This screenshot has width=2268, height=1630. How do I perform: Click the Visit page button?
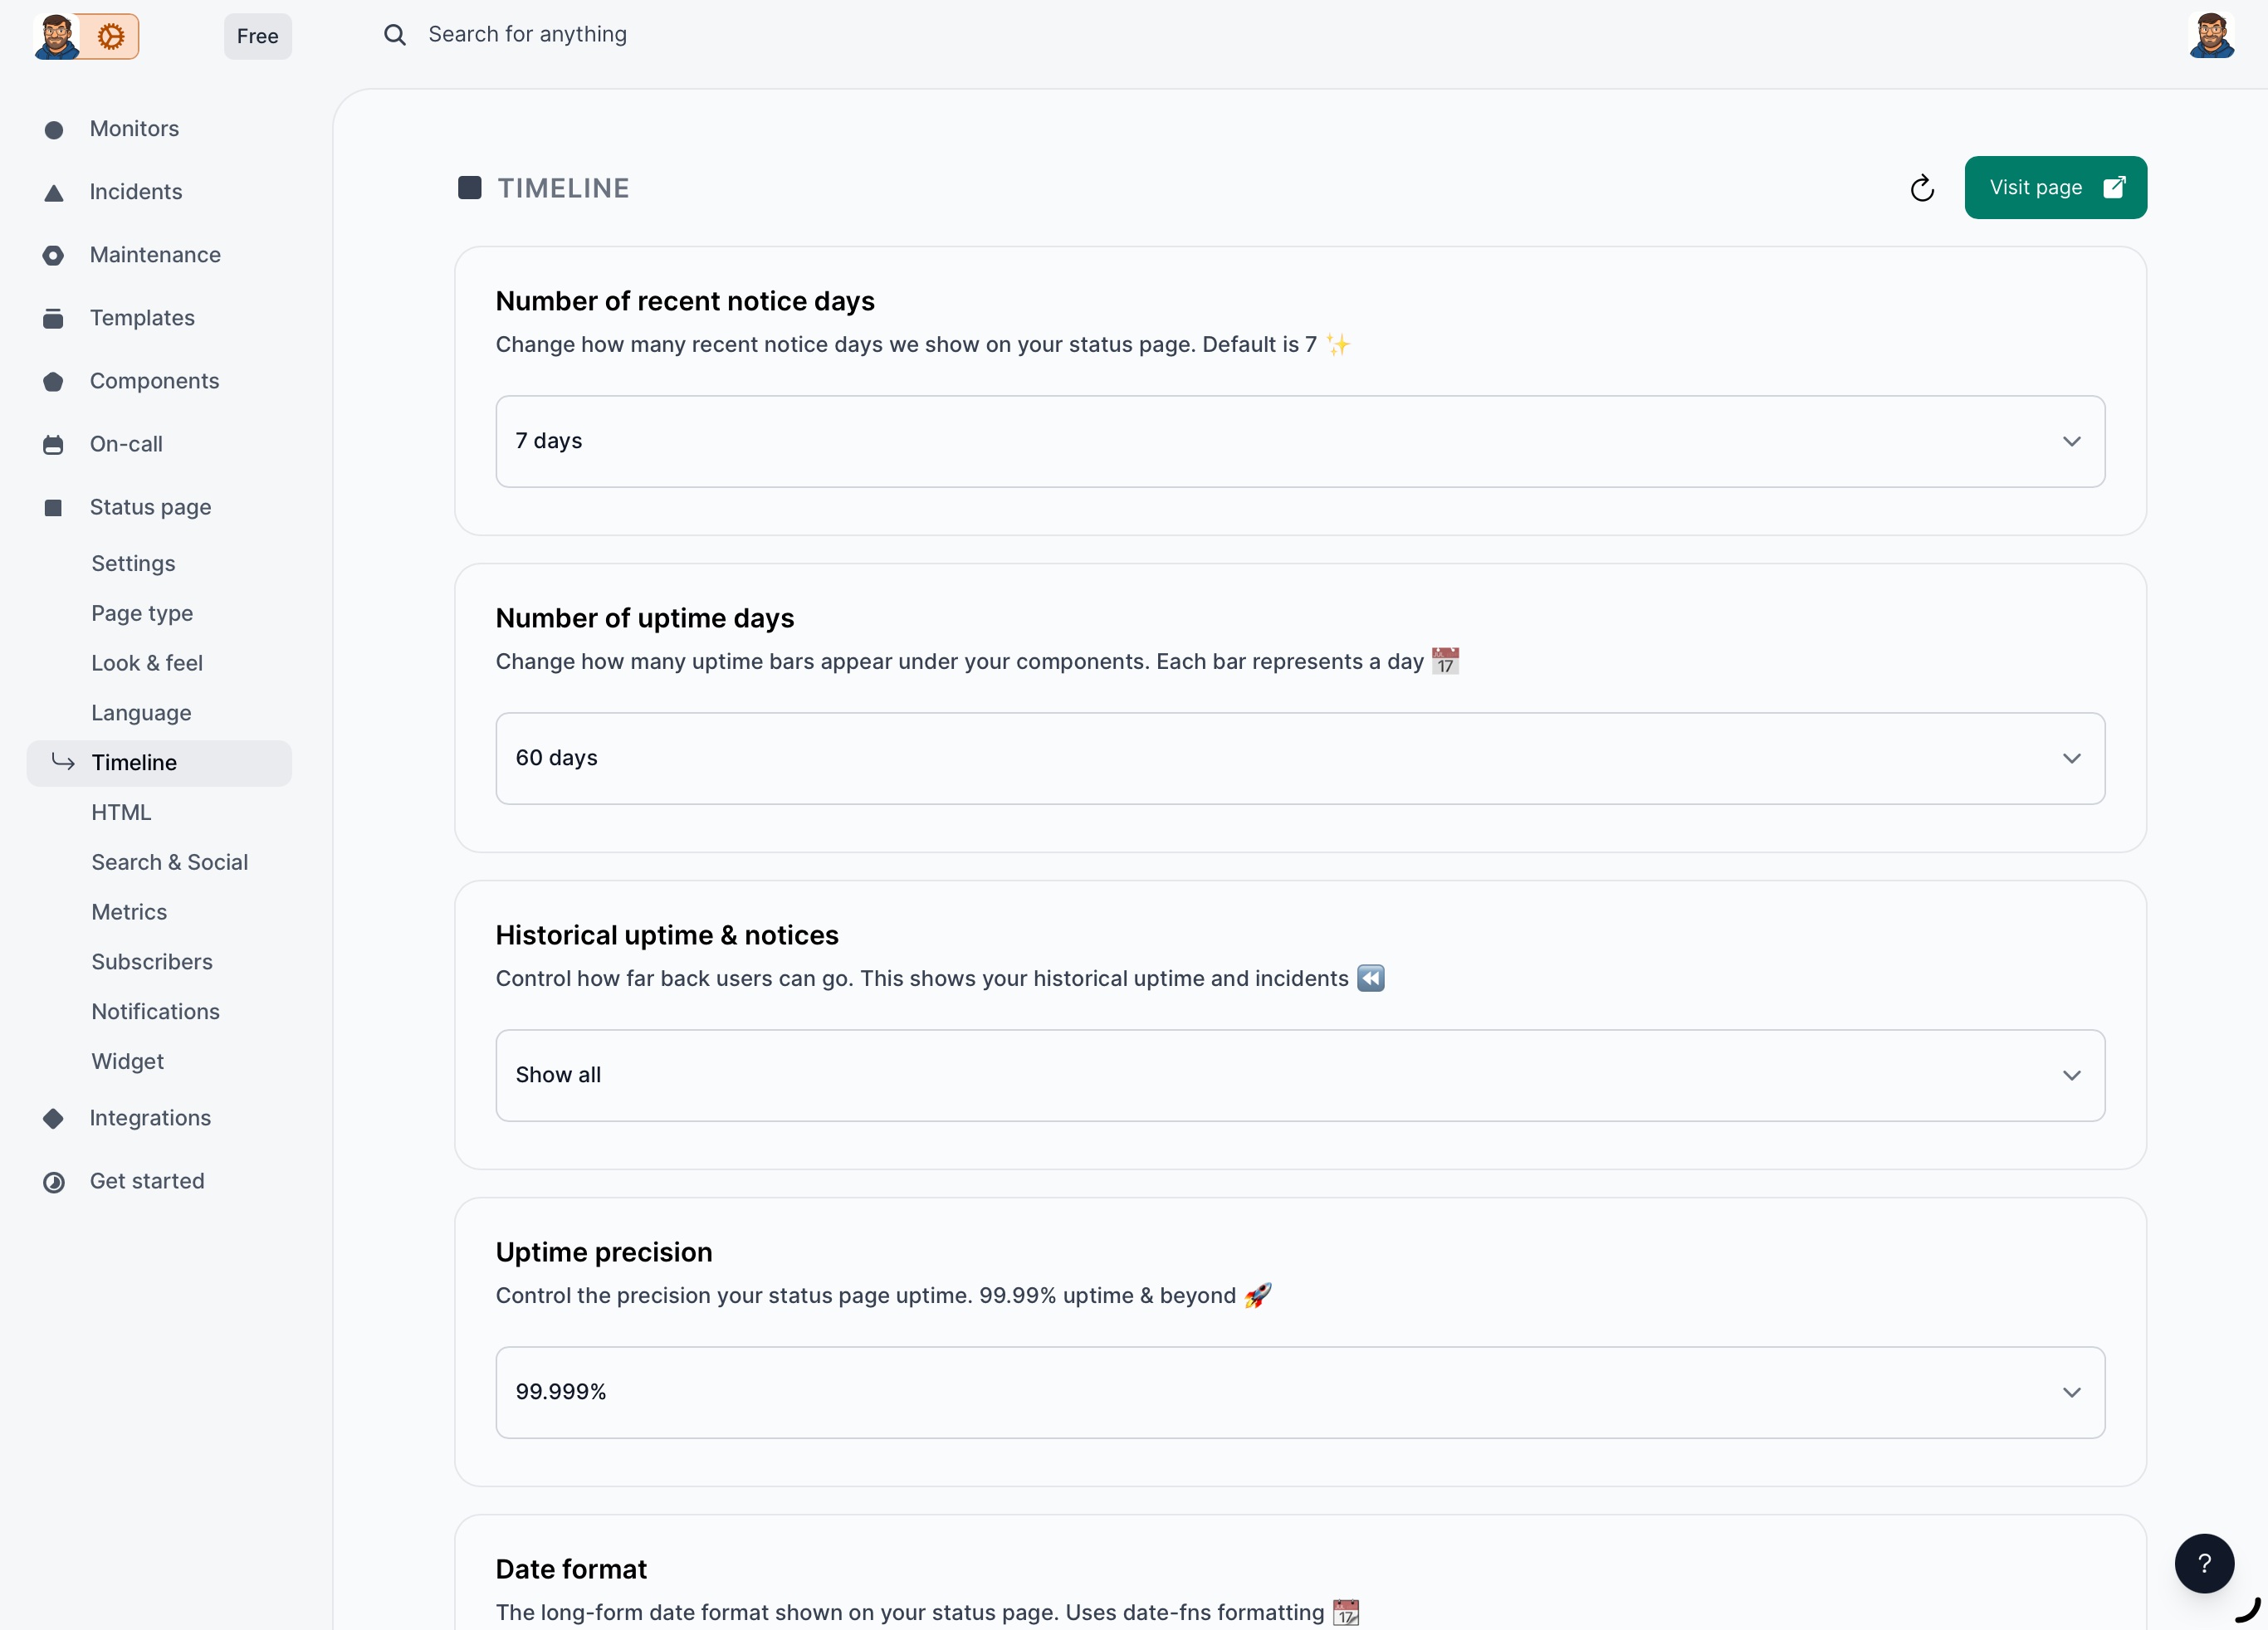[2055, 187]
